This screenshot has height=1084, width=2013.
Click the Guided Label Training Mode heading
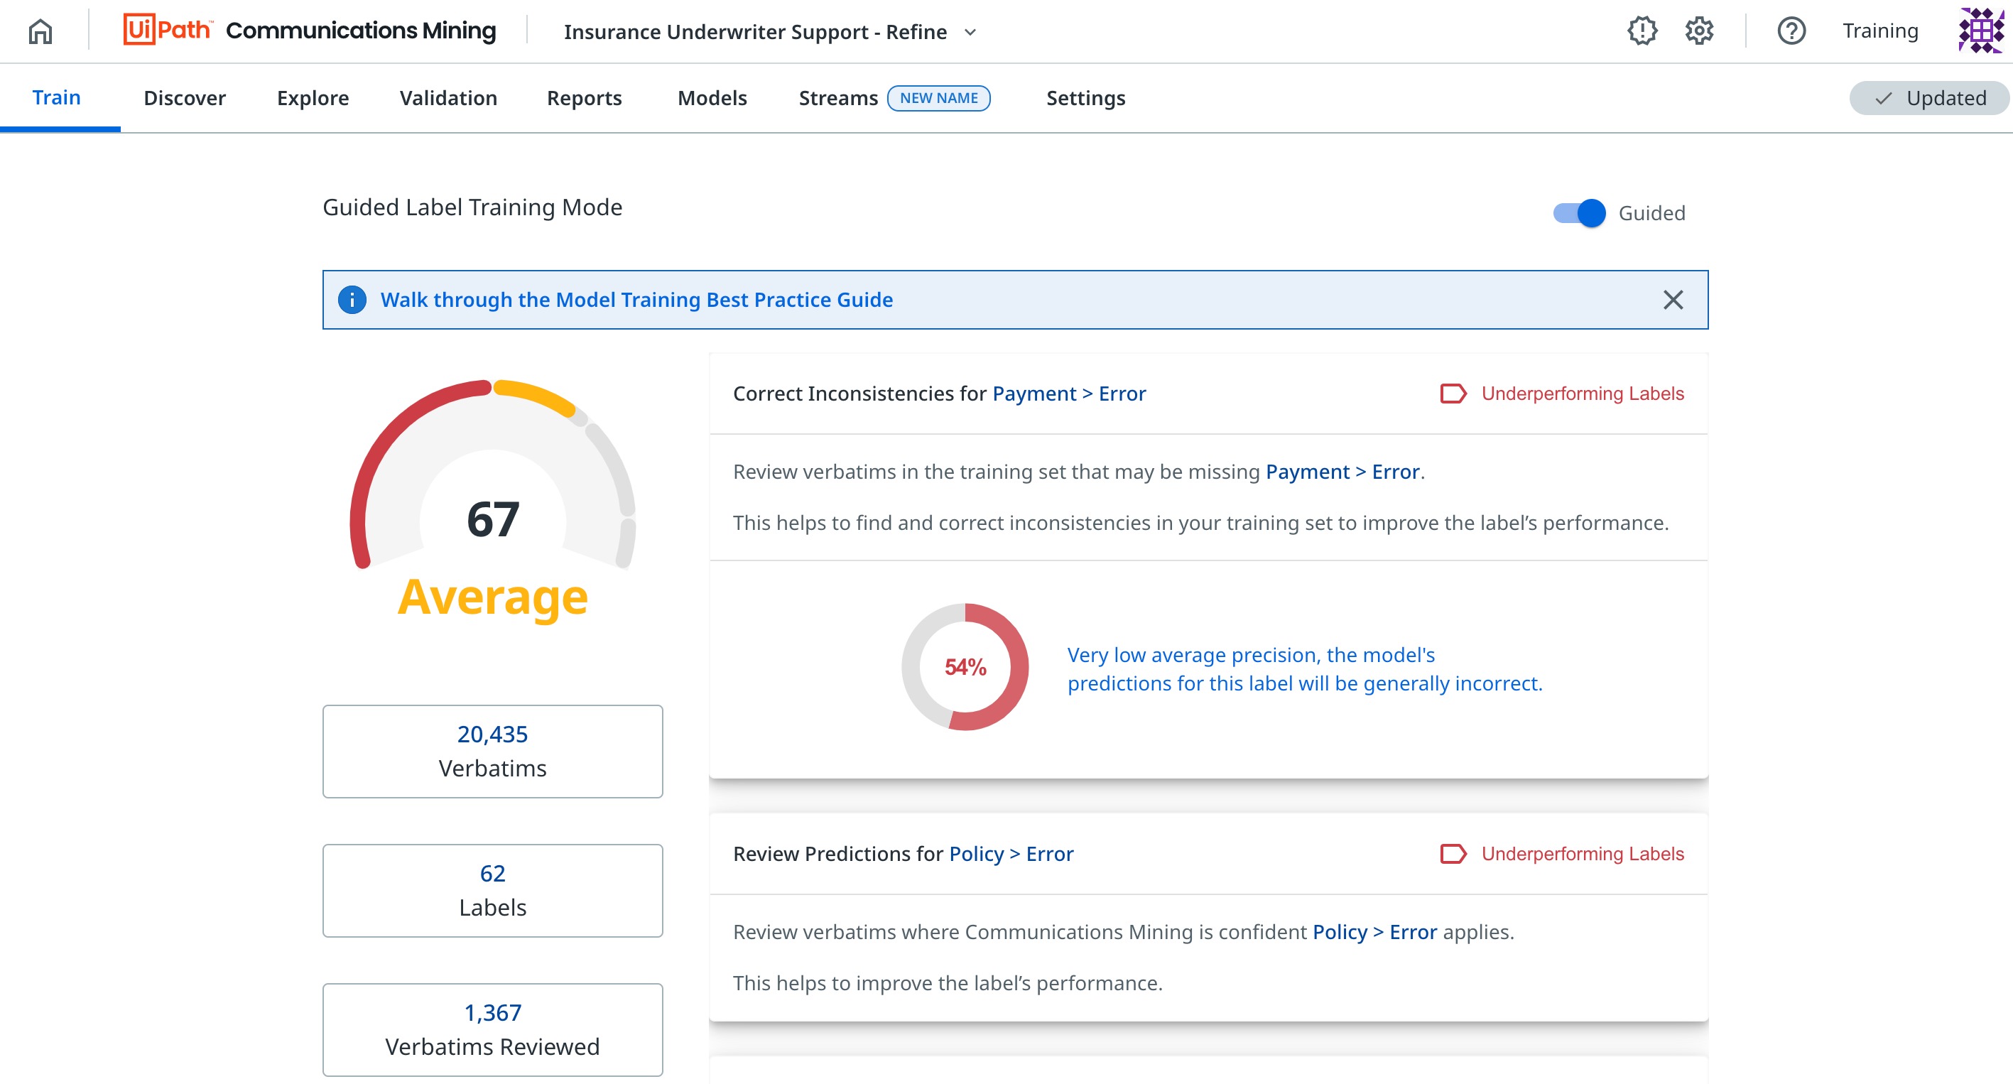point(472,207)
